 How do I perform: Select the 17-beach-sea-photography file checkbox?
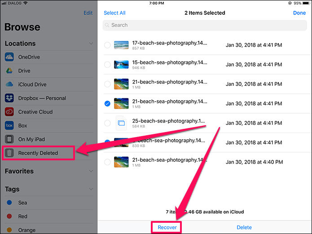(x=107, y=45)
